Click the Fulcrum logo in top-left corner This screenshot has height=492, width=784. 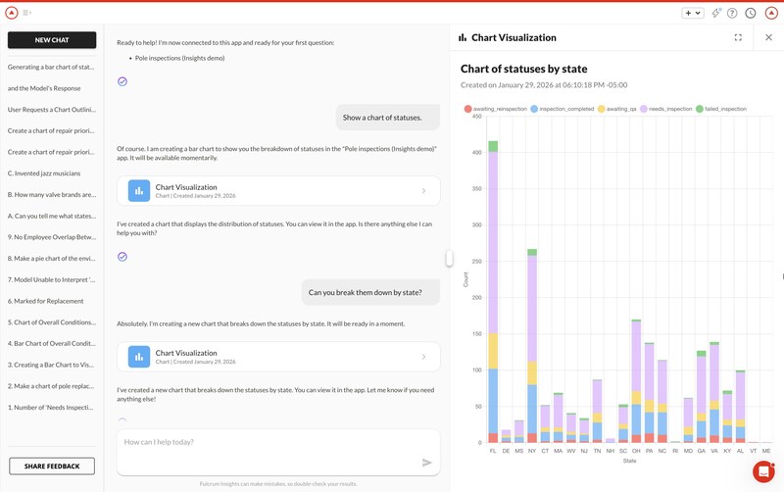click(12, 13)
